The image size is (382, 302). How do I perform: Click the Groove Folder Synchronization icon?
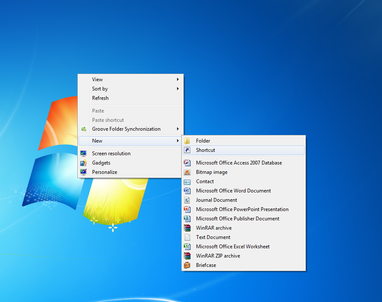(x=84, y=129)
